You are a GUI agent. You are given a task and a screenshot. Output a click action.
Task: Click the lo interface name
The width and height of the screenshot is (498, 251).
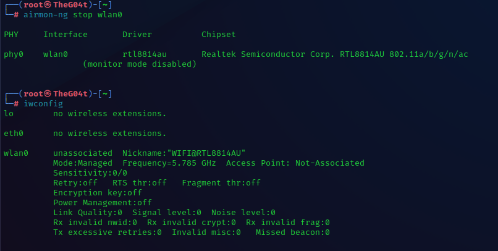point(9,113)
